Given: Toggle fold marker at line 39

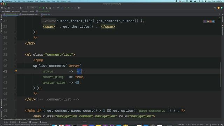Looking at the screenshot, I should click(15, 60).
